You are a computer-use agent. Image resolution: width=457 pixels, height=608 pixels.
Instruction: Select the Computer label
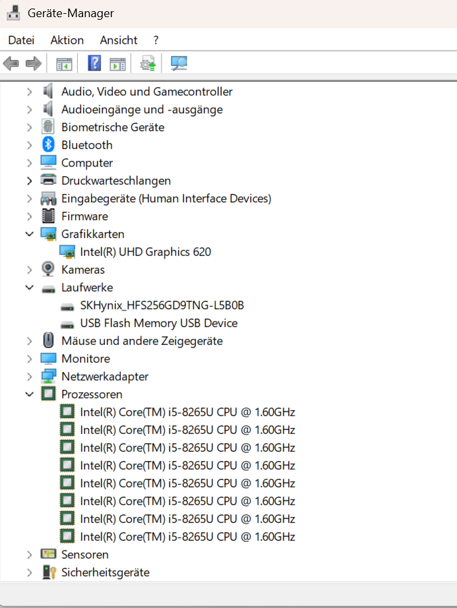87,163
